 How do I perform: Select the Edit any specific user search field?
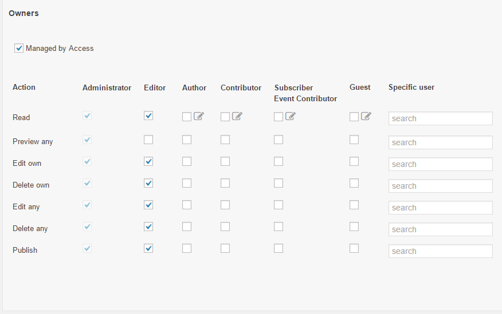pyautogui.click(x=441, y=208)
